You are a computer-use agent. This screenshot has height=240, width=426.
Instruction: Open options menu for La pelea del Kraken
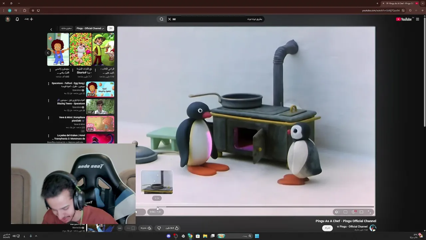(49, 136)
